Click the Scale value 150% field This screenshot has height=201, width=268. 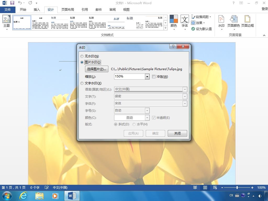coord(130,77)
